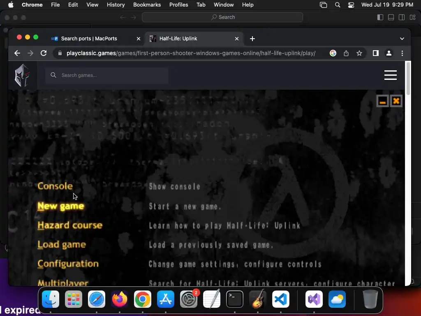Image resolution: width=421 pixels, height=316 pixels.
Task: Open Visual Studio Code from the Dock
Action: (280, 299)
